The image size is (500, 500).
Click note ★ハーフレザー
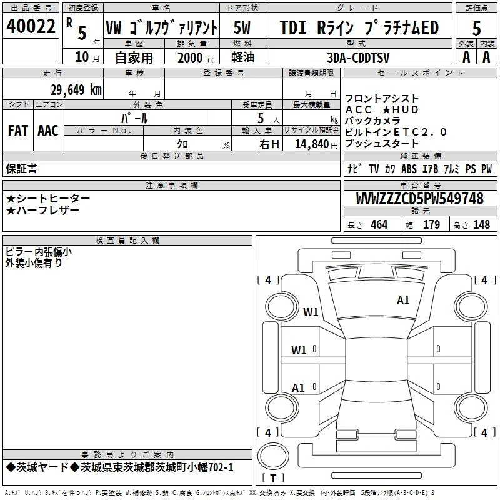pyautogui.click(x=42, y=210)
